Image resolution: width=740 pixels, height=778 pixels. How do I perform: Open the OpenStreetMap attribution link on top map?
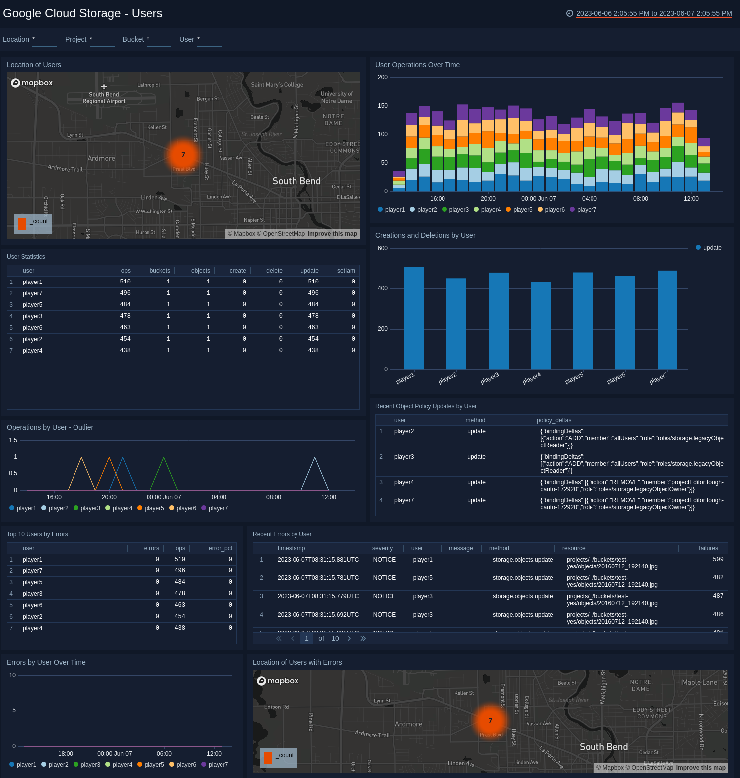point(281,234)
